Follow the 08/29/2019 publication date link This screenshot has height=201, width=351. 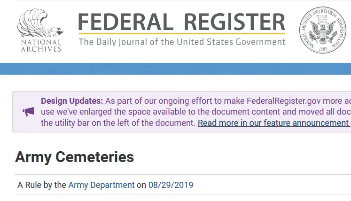click(171, 185)
